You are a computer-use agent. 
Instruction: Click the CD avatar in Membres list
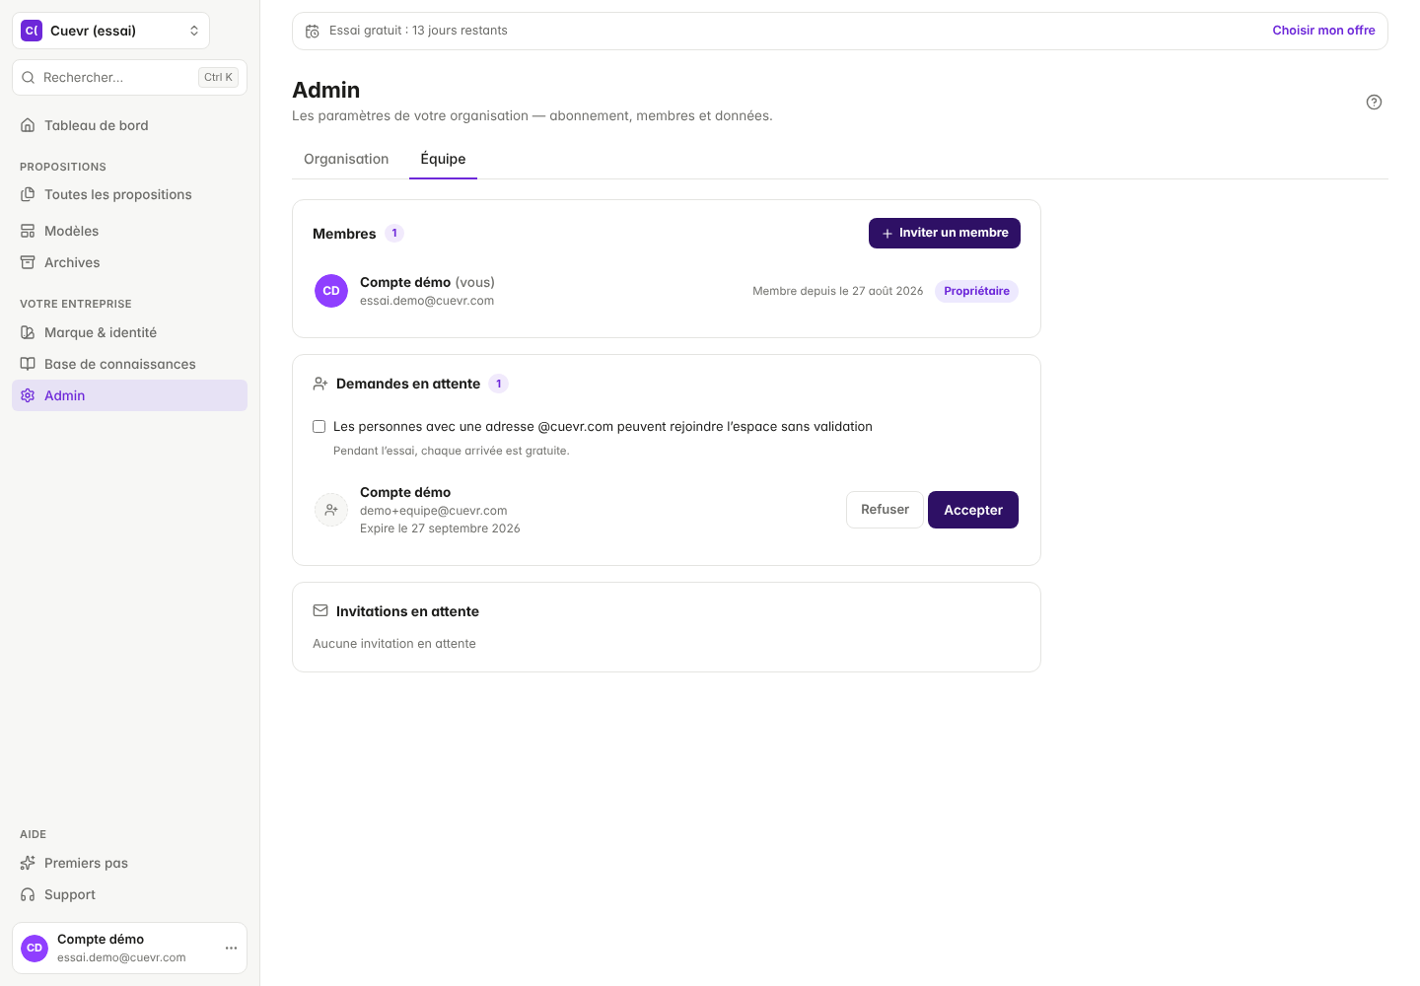click(x=331, y=291)
